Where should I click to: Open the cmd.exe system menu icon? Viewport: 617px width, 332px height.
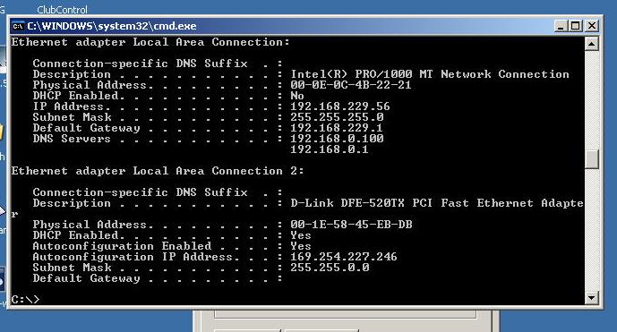18,26
